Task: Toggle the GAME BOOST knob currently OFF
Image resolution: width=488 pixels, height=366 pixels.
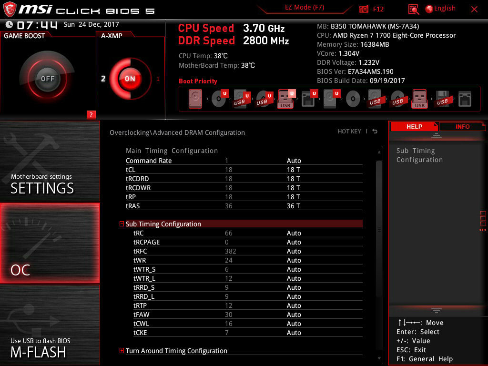Action: pos(47,79)
